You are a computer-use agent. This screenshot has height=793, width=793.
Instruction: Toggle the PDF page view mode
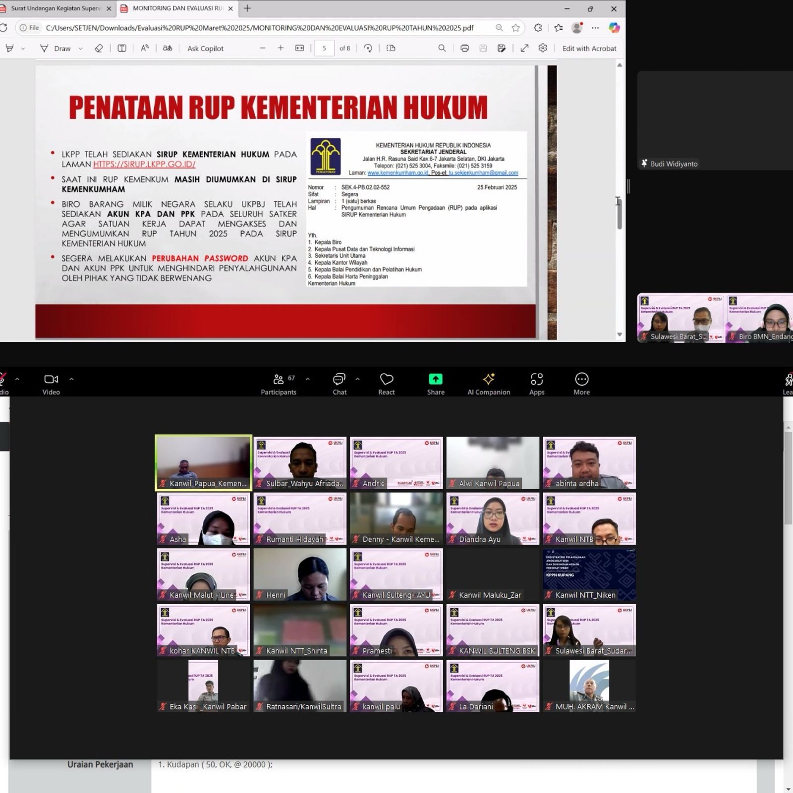pyautogui.click(x=391, y=48)
